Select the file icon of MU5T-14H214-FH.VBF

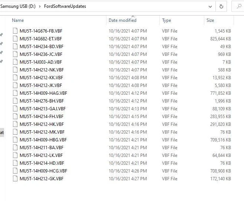coord(15,116)
